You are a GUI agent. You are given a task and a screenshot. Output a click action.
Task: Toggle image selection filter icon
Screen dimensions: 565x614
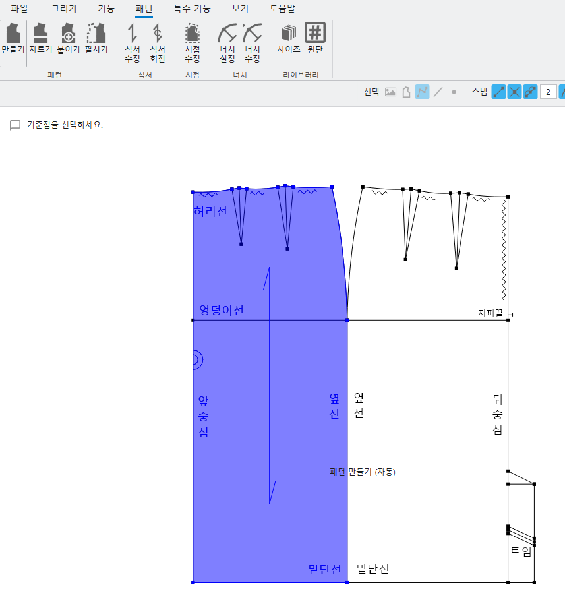(390, 92)
